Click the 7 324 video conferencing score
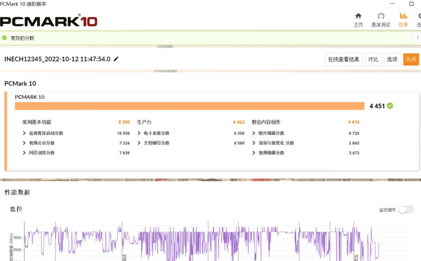 (x=125, y=143)
